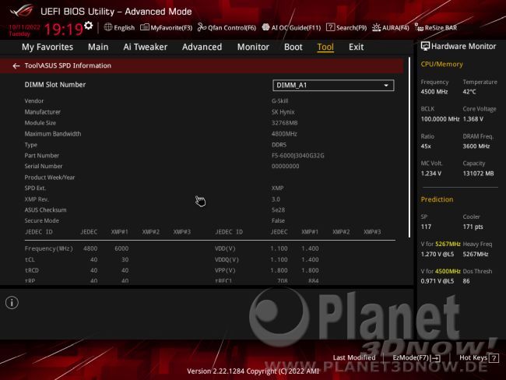The width and height of the screenshot is (506, 380).
Task: Open the Ai Tweaker tab
Action: (146, 47)
